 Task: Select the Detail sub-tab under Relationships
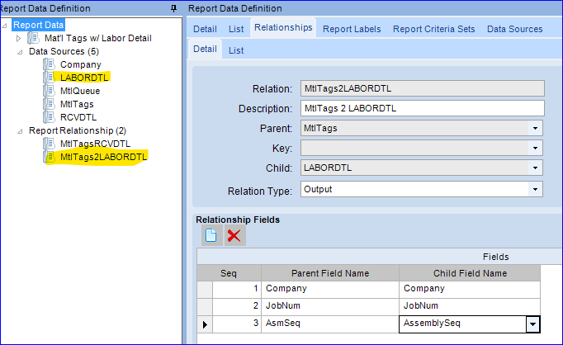point(205,49)
